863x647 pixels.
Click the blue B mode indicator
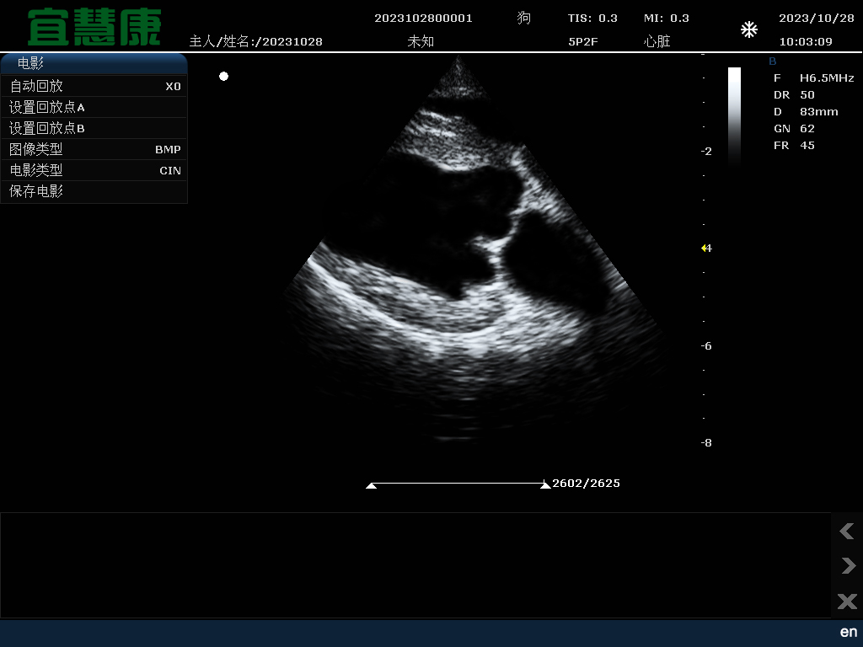(773, 61)
